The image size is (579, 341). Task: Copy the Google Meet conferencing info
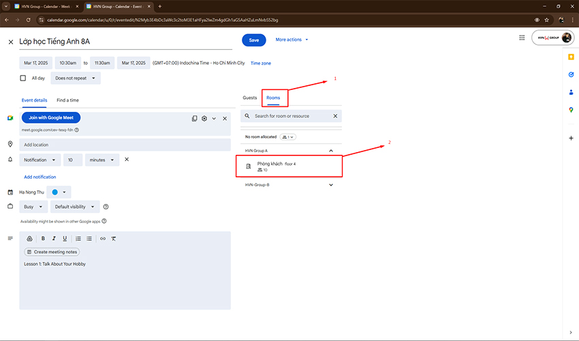tap(194, 119)
